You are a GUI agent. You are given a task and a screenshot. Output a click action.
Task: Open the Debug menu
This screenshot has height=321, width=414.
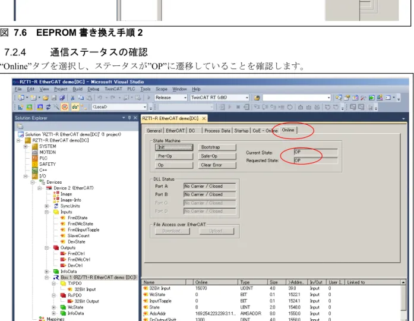[93, 89]
